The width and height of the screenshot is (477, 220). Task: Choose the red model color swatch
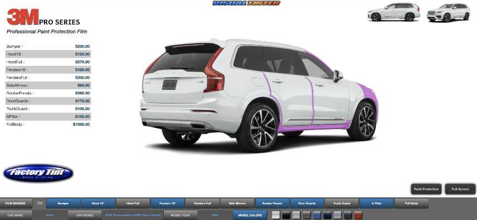358,215
